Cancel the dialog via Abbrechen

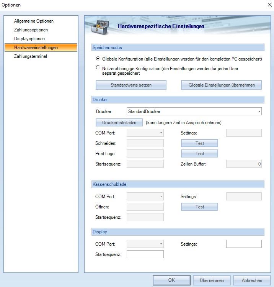click(x=252, y=280)
